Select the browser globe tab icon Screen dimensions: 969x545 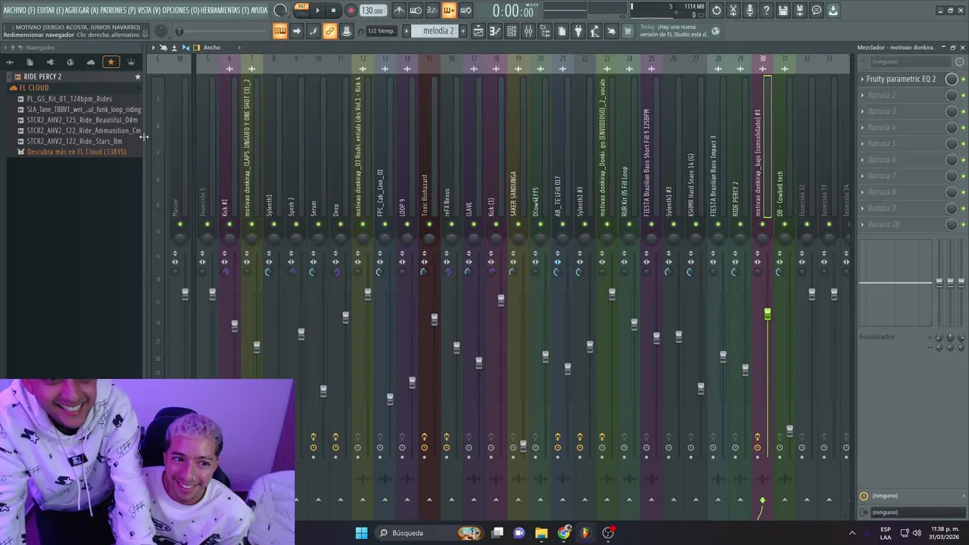tap(70, 62)
